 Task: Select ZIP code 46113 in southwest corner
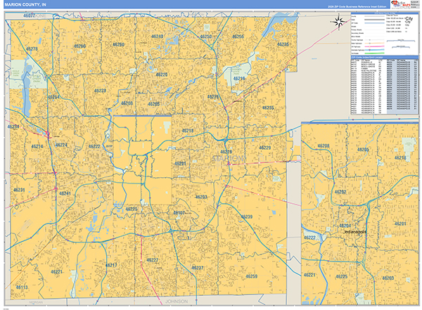click(x=21, y=287)
